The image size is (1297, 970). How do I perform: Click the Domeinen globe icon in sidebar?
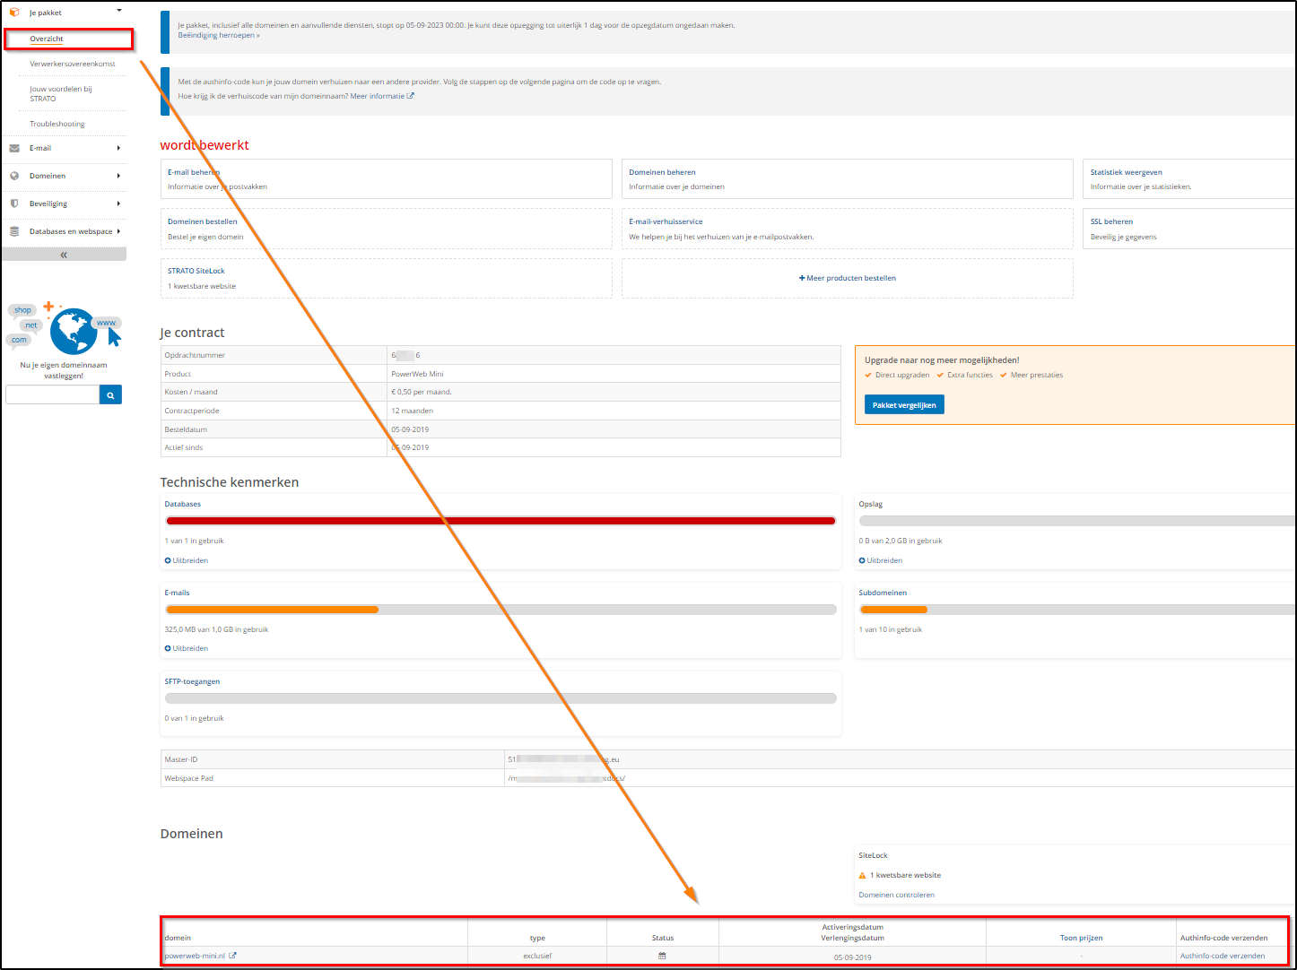(14, 176)
